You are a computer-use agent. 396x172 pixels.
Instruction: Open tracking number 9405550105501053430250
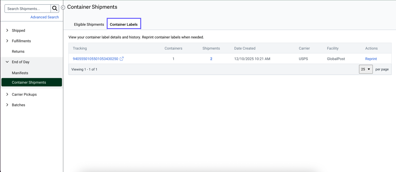pyautogui.click(x=95, y=59)
